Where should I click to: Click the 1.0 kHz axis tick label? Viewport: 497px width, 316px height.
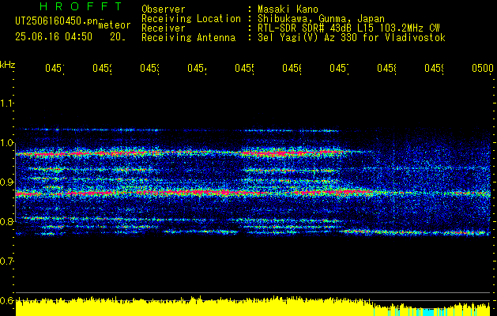pyautogui.click(x=6, y=143)
